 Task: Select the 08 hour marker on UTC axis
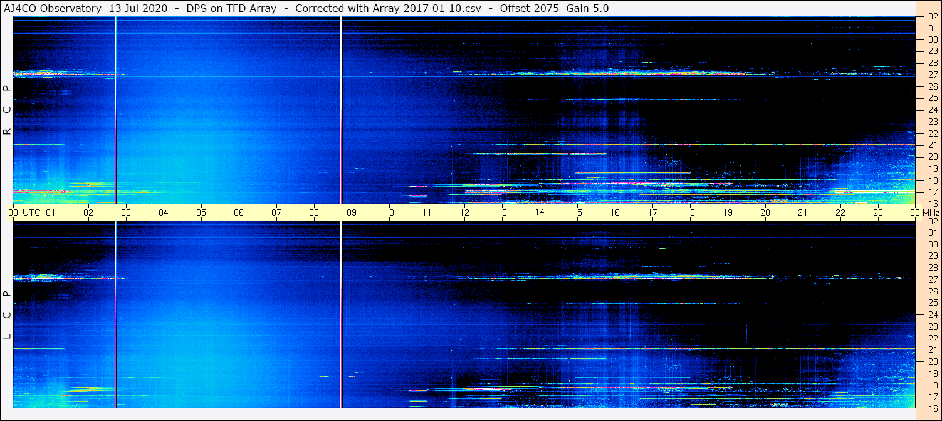point(314,212)
